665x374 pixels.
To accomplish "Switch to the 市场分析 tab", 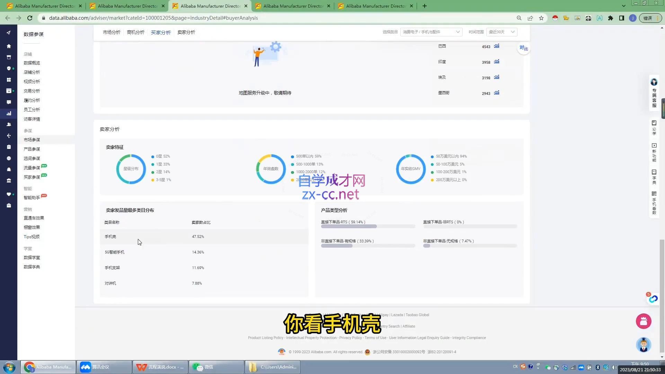I will tap(111, 32).
